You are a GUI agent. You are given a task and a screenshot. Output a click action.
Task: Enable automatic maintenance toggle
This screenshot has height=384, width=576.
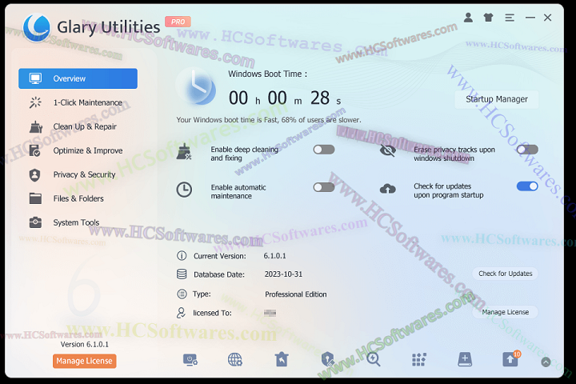(x=324, y=187)
